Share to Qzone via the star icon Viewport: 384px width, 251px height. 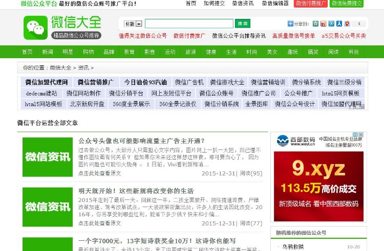pyautogui.click(x=315, y=23)
